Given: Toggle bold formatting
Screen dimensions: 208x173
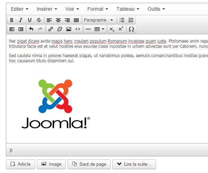Looking at the screenshot, I should click(x=12, y=20).
